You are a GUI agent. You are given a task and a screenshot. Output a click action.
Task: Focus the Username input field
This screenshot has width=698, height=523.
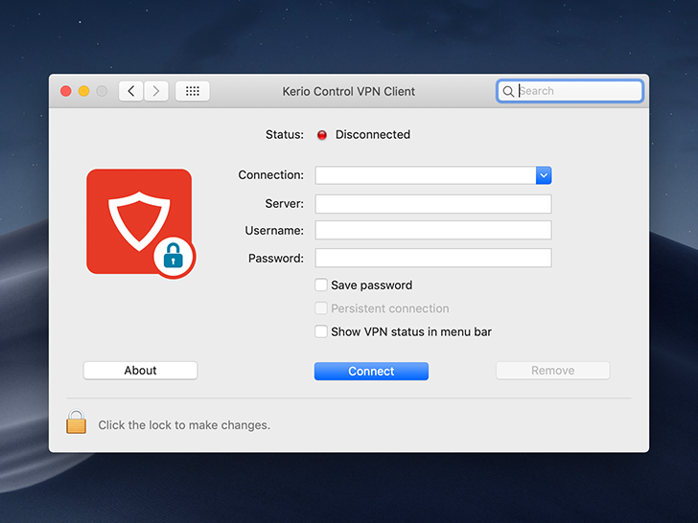[433, 230]
